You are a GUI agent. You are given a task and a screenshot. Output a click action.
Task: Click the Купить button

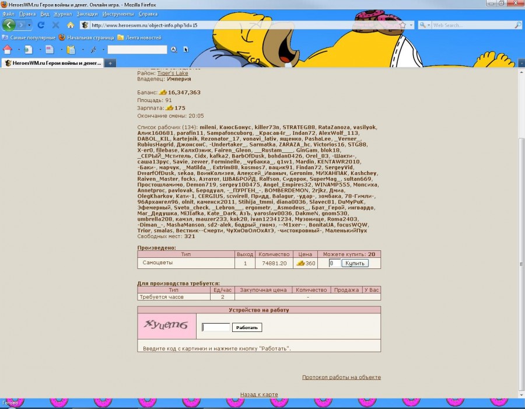click(355, 263)
